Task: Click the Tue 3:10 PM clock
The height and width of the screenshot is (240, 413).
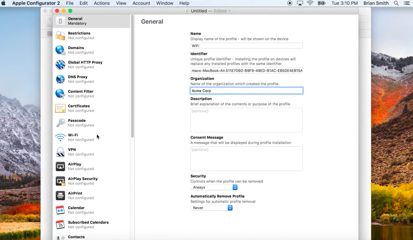Action: pyautogui.click(x=345, y=3)
